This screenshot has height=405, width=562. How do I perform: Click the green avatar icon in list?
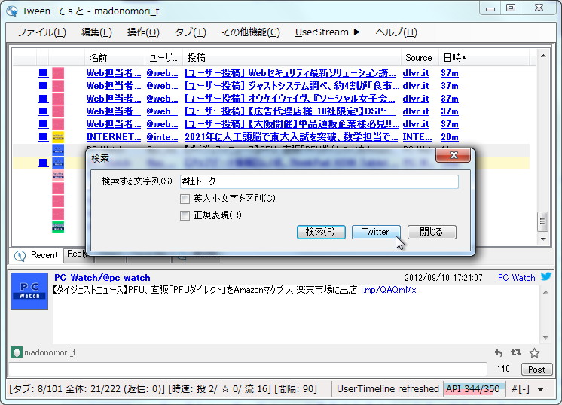(58, 227)
